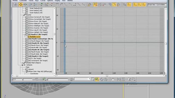Image resolution: width=175 pixels, height=98 pixels.
Task: Select the [15] Mouth-Oh track
Action: tap(39, 50)
